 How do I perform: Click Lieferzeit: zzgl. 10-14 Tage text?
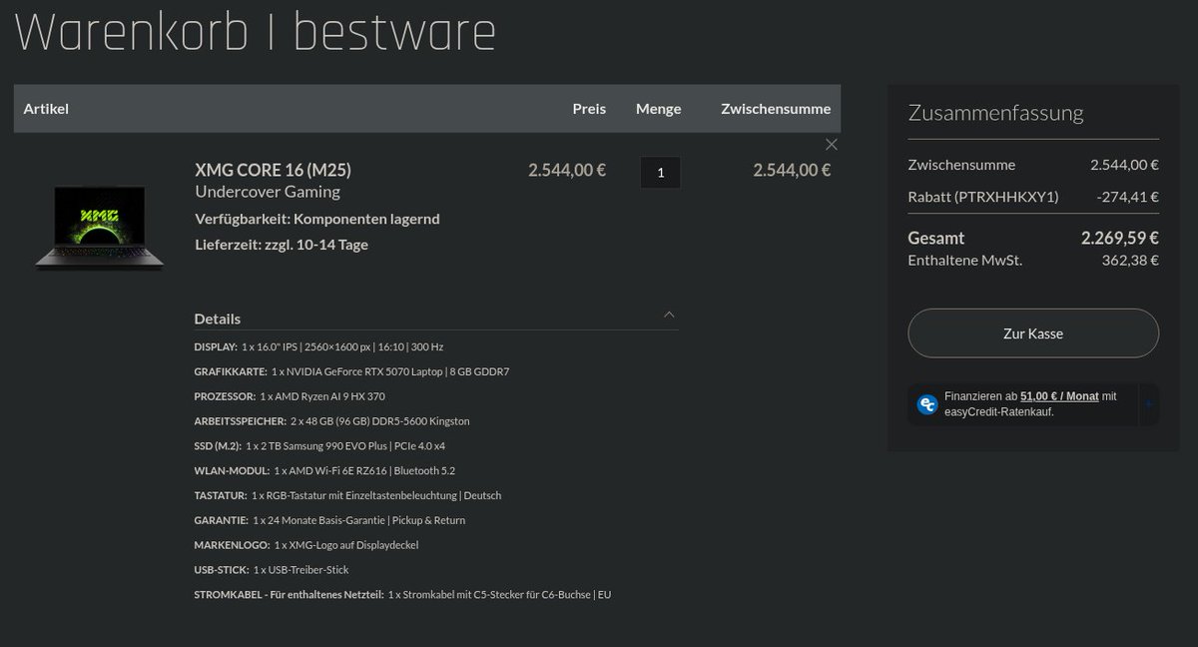(x=282, y=244)
